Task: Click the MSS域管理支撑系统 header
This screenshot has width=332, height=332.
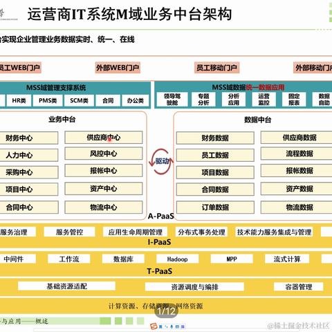Action: tap(56, 88)
